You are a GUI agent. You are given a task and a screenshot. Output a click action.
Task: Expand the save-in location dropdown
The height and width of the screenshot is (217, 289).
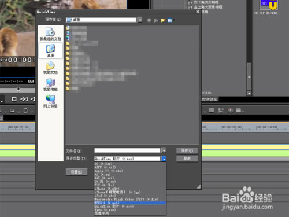[x=140, y=20]
